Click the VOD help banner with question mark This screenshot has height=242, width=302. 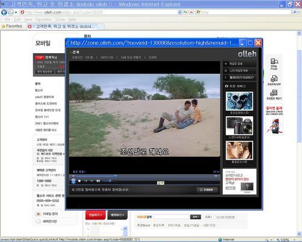(x=240, y=181)
